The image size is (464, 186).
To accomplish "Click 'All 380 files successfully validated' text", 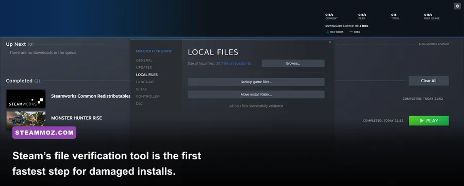I will pyautogui.click(x=256, y=106).
